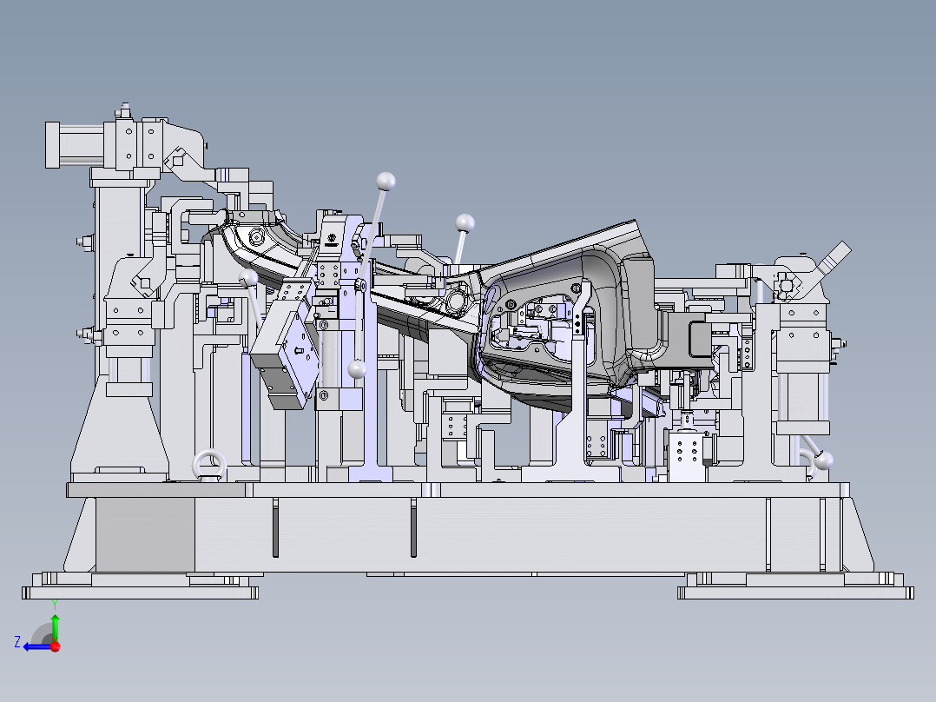Click the blue Z axis arrow of the triad

[36, 646]
